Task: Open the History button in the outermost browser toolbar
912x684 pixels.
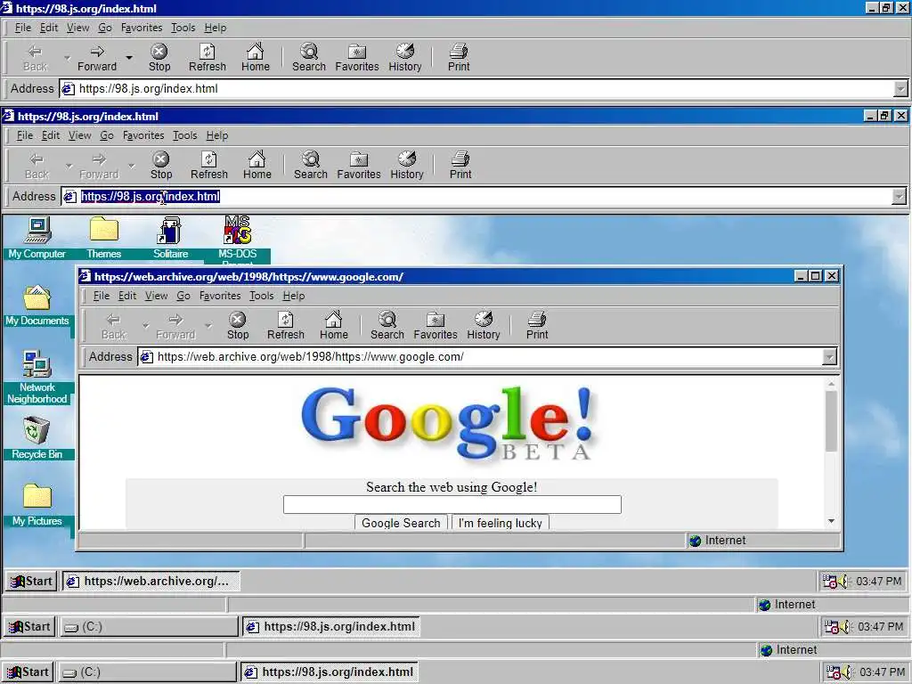Action: [405, 58]
